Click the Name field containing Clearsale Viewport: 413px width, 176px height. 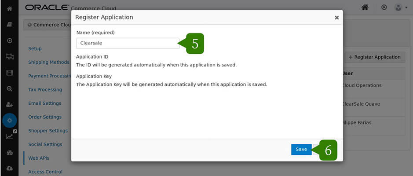click(128, 43)
